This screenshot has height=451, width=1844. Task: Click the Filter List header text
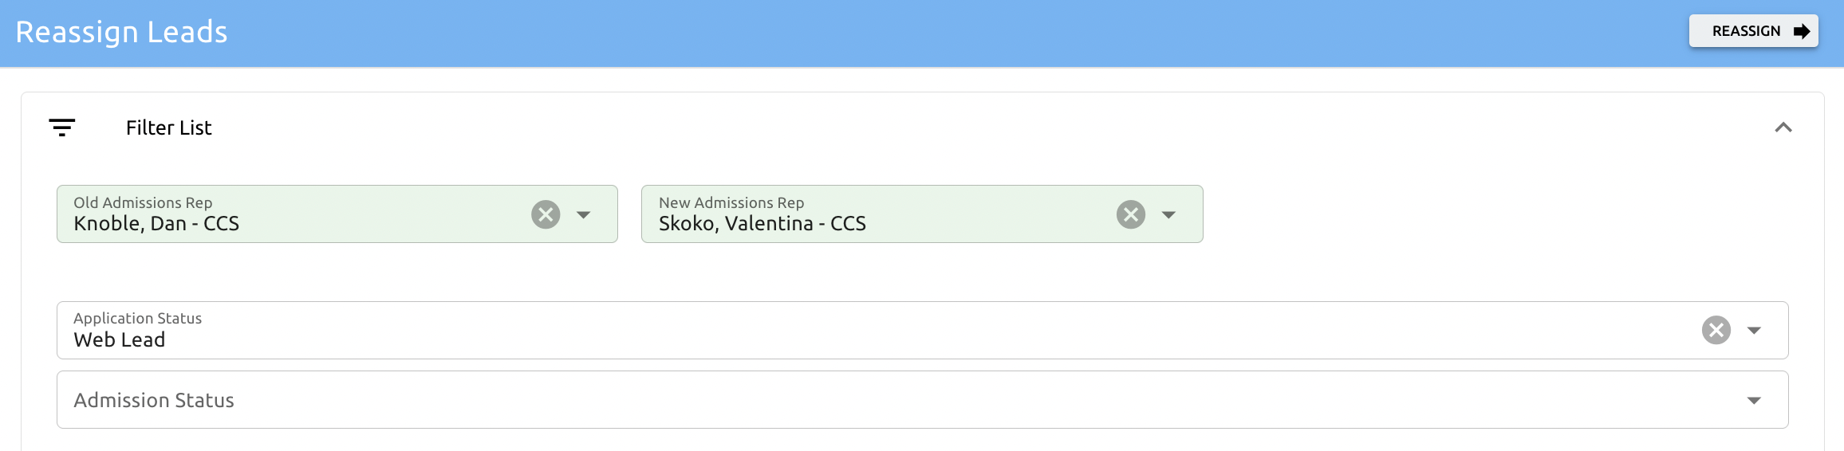168,127
